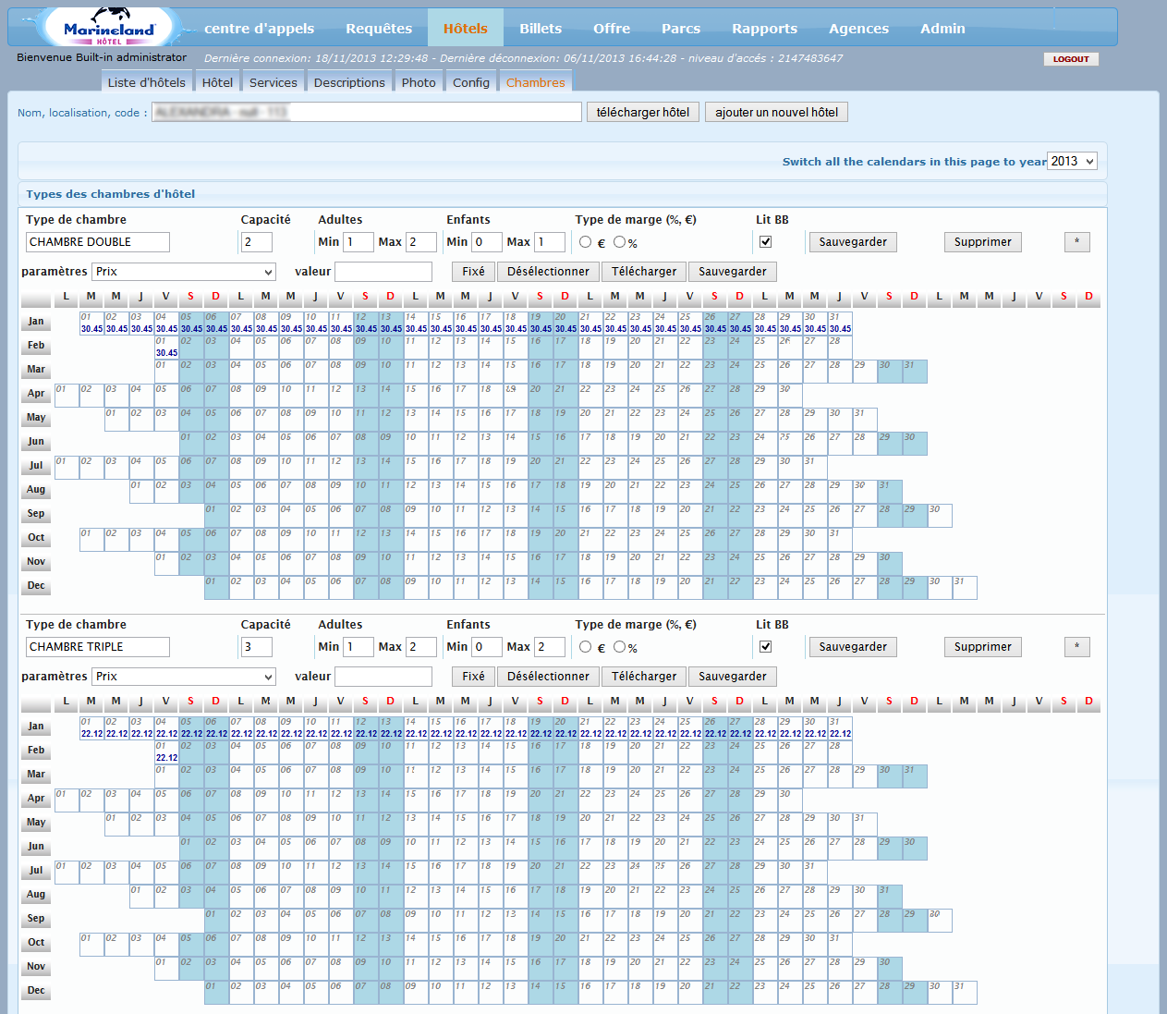Click Supprimer for CHAMBRE DOUBLE
1167x1014 pixels.
pyautogui.click(x=983, y=242)
